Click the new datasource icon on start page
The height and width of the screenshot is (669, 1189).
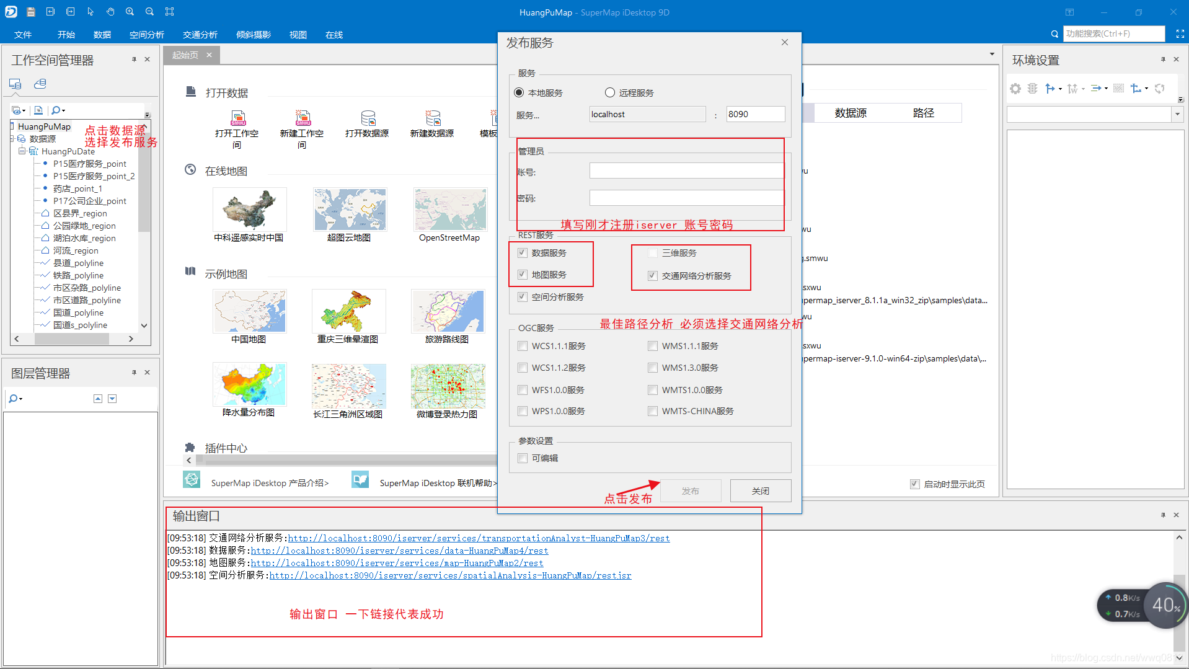pos(433,118)
